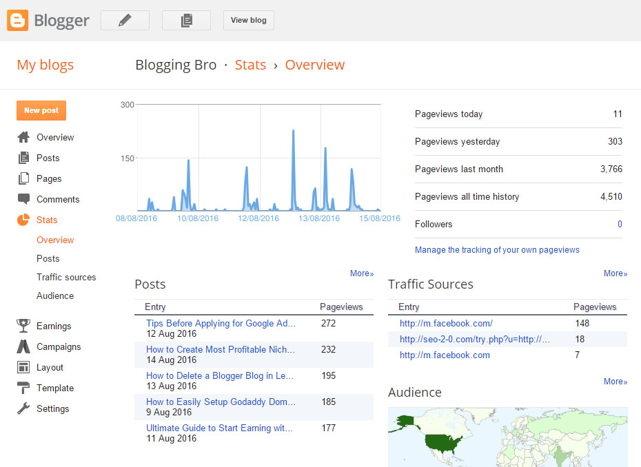The width and height of the screenshot is (641, 467).
Task: Open Layout in sidebar
Action: tap(50, 367)
